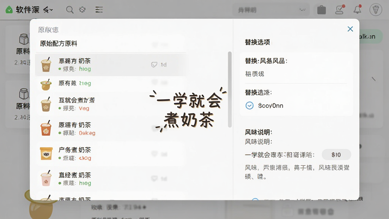Select the row labeled with 1ieg
Viewport: 389px width, 219px height.
[x=111, y=84]
